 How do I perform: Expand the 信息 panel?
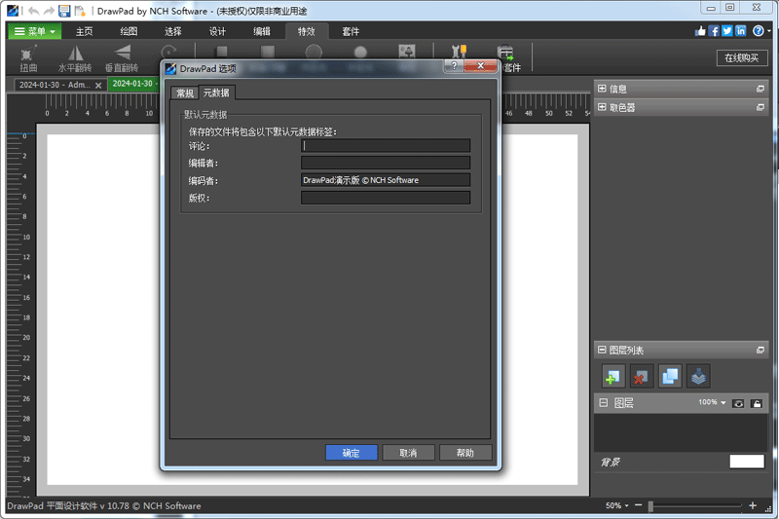[x=602, y=89]
